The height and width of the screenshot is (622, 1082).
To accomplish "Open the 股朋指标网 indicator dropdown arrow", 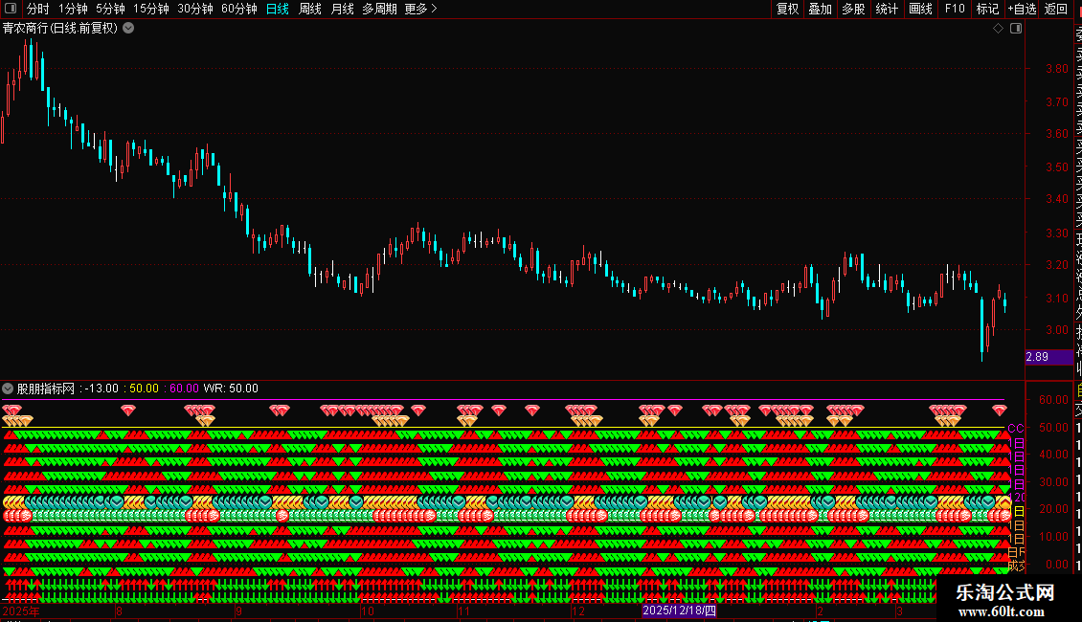I will coord(8,389).
